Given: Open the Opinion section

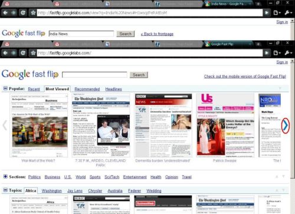Looking at the screenshot, I should (x=172, y=177).
